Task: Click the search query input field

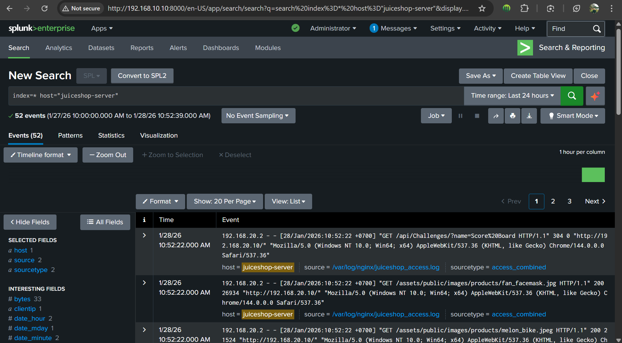Action: pyautogui.click(x=236, y=96)
